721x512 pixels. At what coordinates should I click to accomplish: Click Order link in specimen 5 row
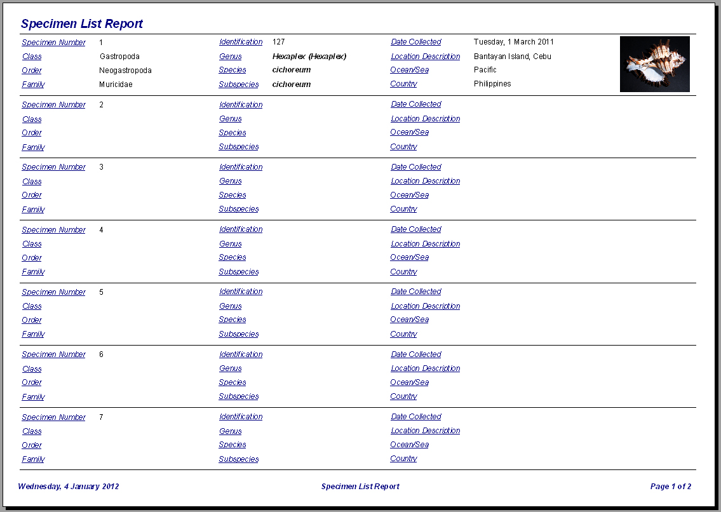click(32, 320)
